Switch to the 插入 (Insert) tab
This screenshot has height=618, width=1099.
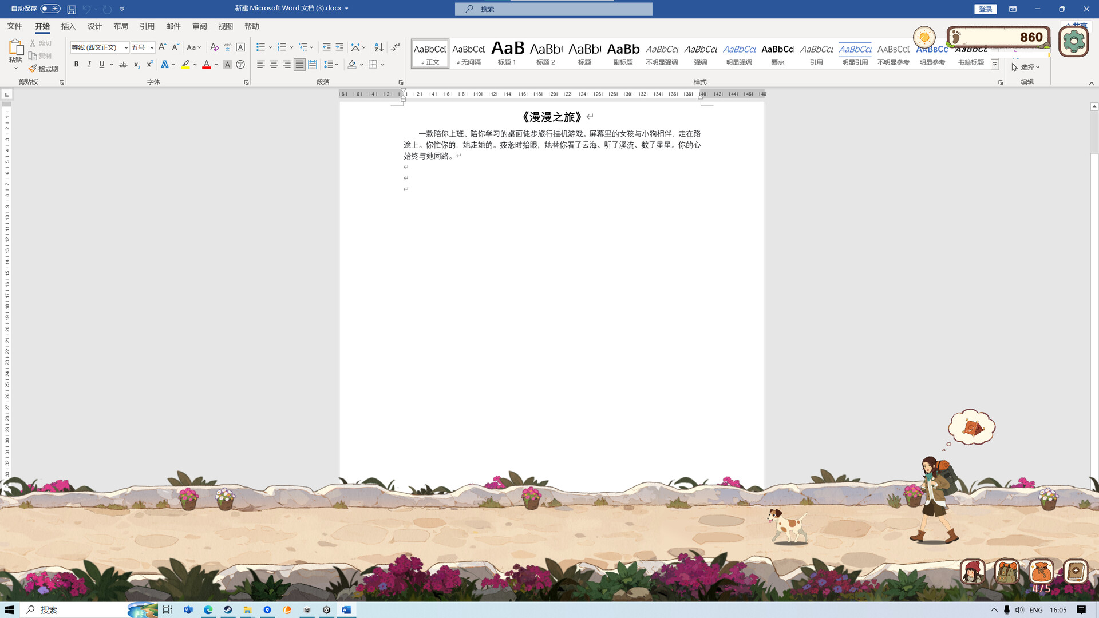click(x=68, y=26)
